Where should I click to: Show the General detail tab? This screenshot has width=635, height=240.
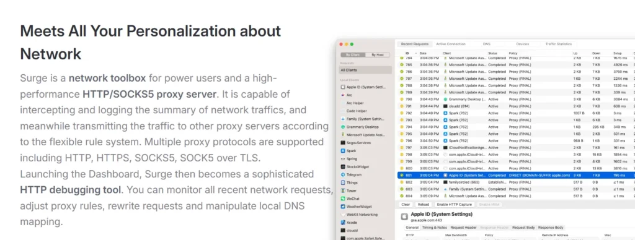tap(412, 228)
